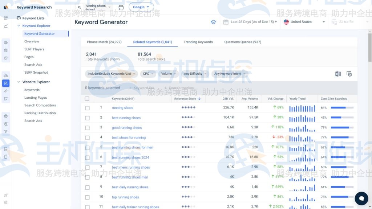Click the search input containing running shoes
This screenshot has height=209, width=372.
[x=96, y=7]
